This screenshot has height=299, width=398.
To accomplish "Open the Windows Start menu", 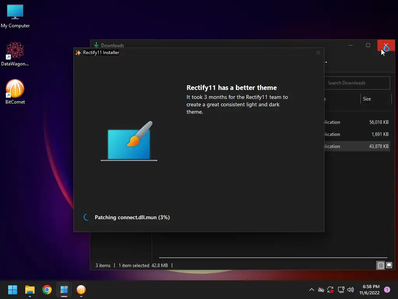I will point(12,290).
